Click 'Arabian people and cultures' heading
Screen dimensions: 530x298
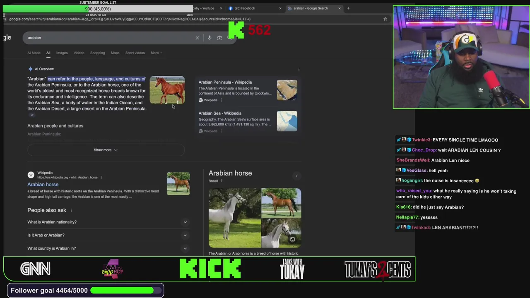55,126
